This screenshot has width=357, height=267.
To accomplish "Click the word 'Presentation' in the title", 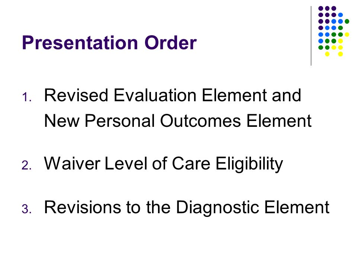I will [80, 42].
